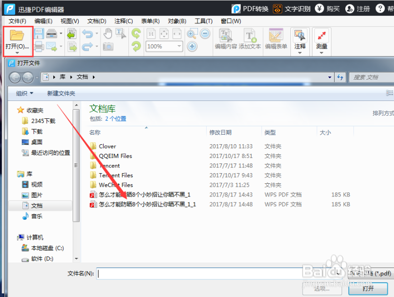
Task: Click the Save floppy disk icon
Action: pyautogui.click(x=39, y=33)
